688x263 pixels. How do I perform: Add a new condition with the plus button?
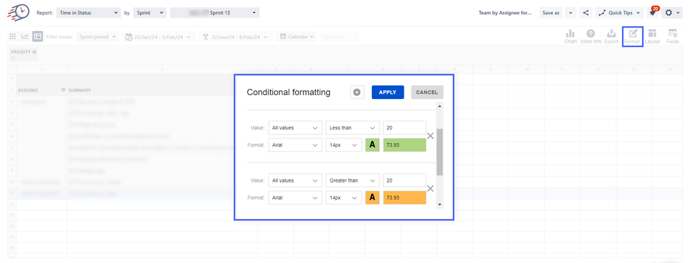click(x=357, y=92)
